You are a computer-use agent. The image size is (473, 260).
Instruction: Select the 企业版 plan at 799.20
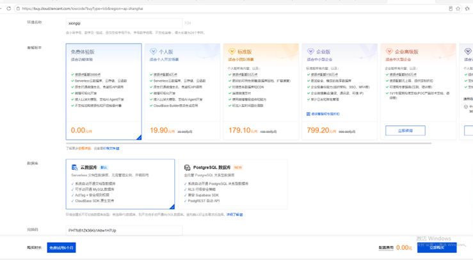click(x=340, y=92)
